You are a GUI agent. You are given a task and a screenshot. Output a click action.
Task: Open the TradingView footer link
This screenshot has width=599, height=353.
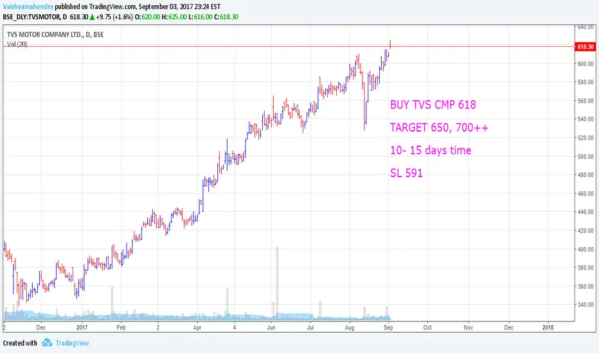click(72, 343)
